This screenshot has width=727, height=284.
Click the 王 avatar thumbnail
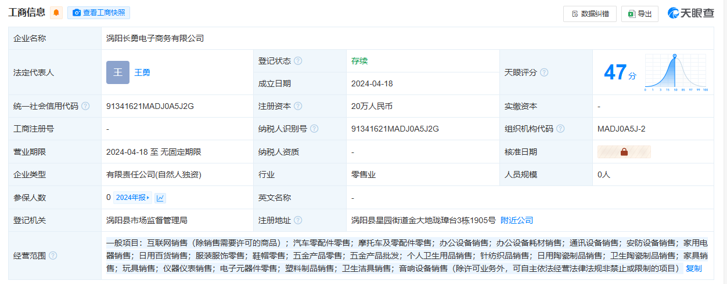pyautogui.click(x=118, y=72)
